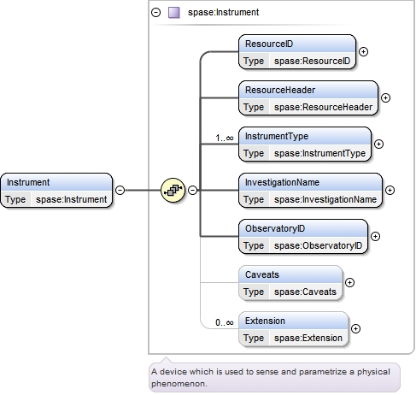Expand the Caveats element
This screenshot has height=395, width=416.
pos(349,283)
